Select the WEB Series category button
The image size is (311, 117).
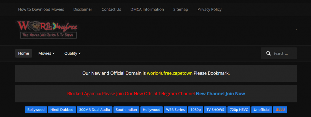[x=176, y=110]
